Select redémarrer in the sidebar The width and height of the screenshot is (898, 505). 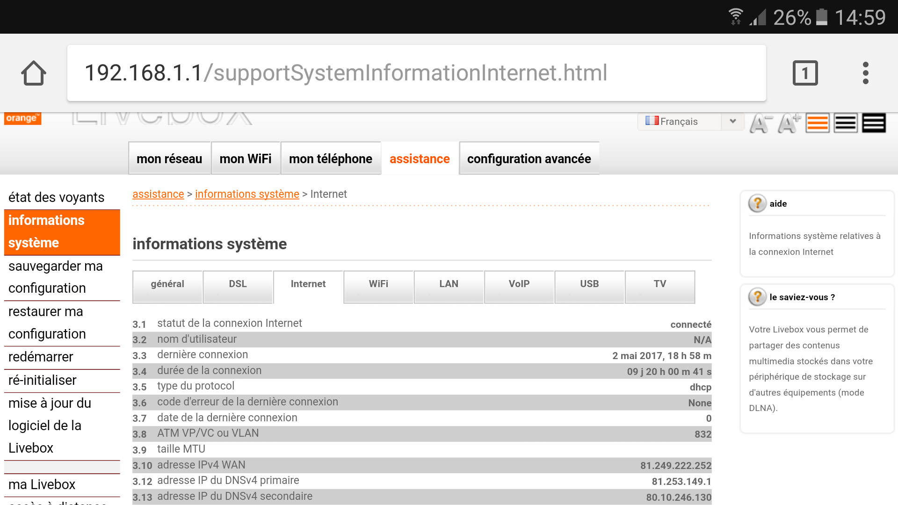pyautogui.click(x=41, y=357)
